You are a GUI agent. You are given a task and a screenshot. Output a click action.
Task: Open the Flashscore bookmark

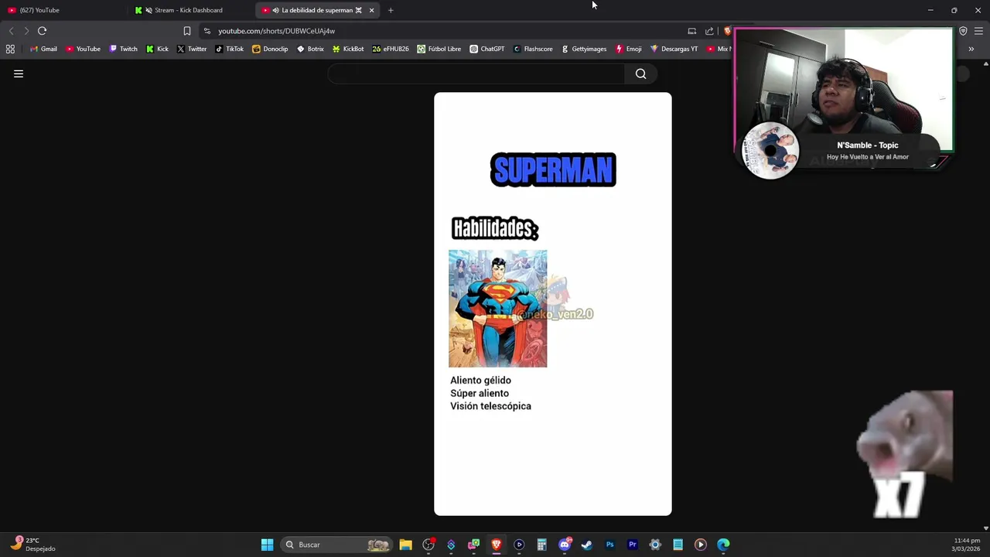(x=533, y=49)
